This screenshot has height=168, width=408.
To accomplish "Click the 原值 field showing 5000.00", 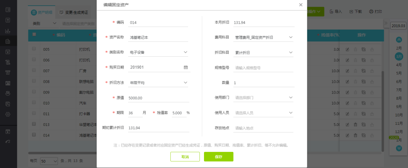I will pos(159,98).
